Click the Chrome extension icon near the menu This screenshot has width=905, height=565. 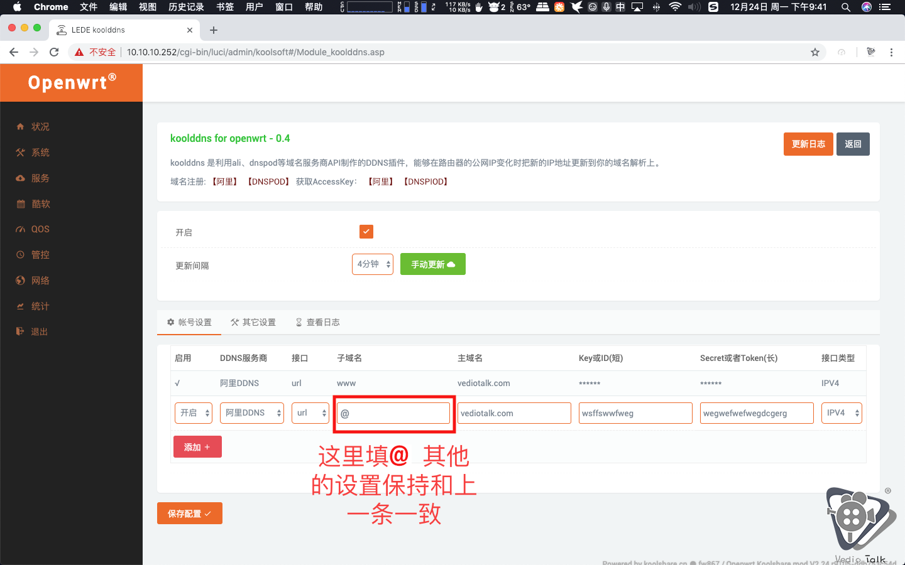[x=870, y=52]
